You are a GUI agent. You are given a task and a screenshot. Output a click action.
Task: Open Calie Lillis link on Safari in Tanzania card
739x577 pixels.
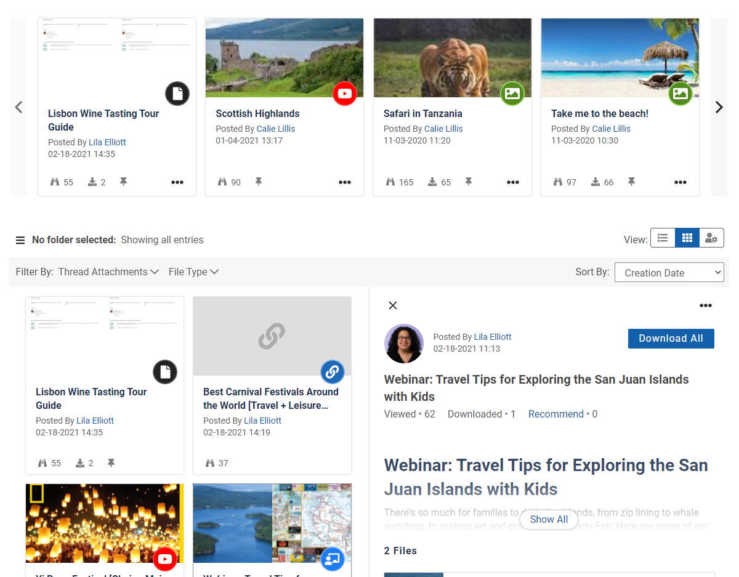[443, 129]
